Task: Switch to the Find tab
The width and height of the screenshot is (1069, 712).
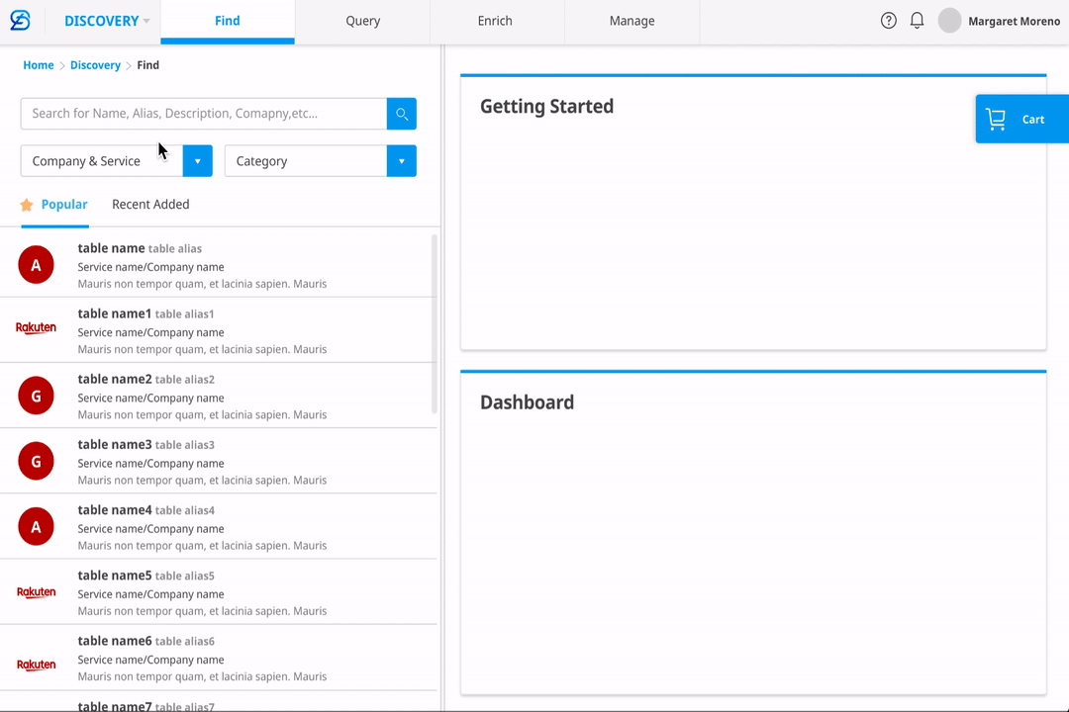Action: [228, 21]
